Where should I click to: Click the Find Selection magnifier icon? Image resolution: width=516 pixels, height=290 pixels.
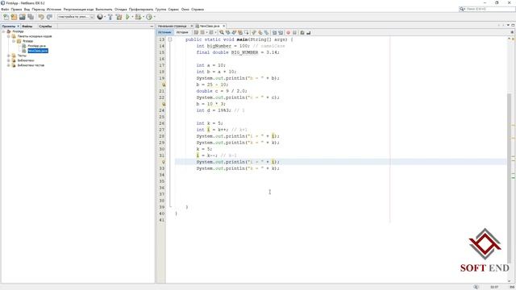[x=222, y=32]
